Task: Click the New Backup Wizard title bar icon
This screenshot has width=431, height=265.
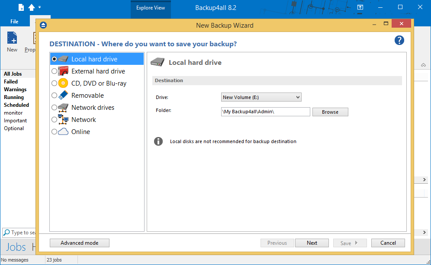Action: click(x=43, y=25)
